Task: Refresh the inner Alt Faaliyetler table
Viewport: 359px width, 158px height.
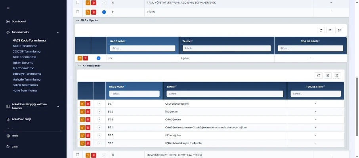Action: tap(319, 75)
